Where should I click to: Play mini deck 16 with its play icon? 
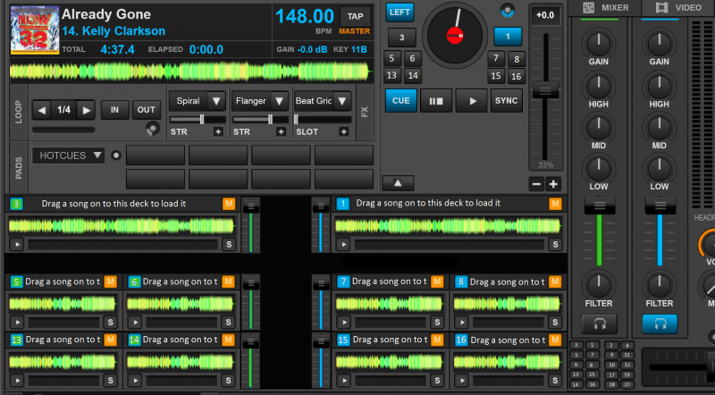pos(461,381)
